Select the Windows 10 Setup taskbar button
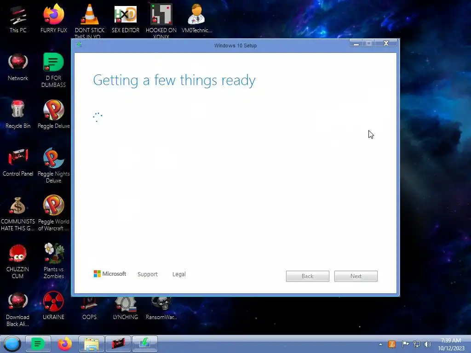 point(145,344)
